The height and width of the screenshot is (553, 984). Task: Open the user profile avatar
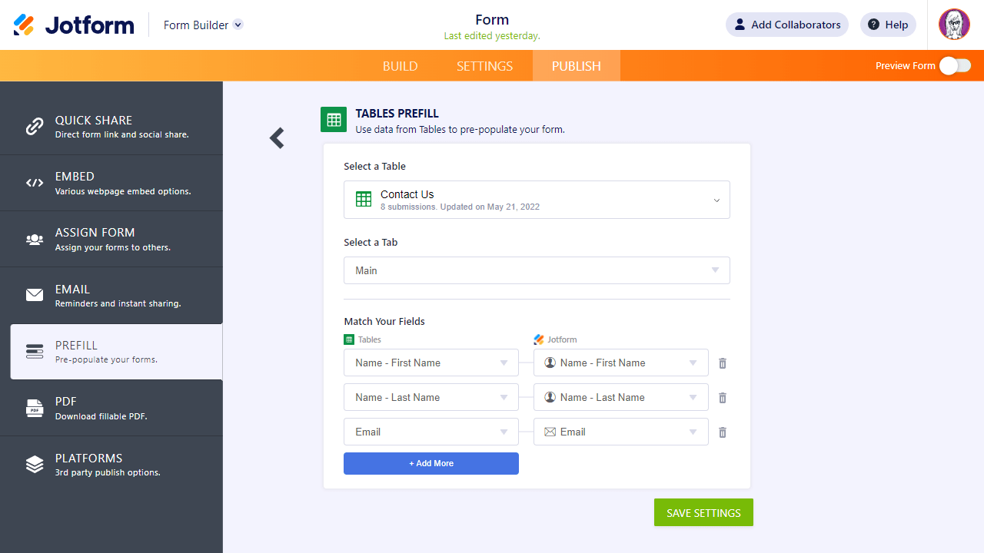[954, 25]
